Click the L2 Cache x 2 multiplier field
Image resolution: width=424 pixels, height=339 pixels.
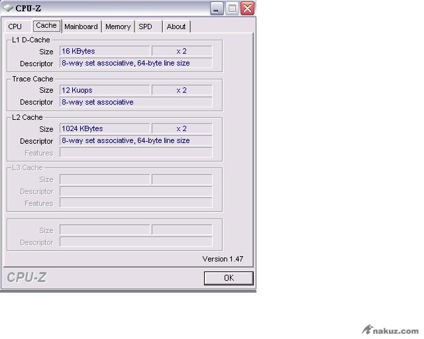(182, 128)
